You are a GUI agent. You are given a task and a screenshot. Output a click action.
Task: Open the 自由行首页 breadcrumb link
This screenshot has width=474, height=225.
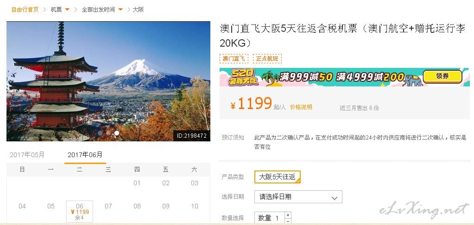pyautogui.click(x=25, y=10)
